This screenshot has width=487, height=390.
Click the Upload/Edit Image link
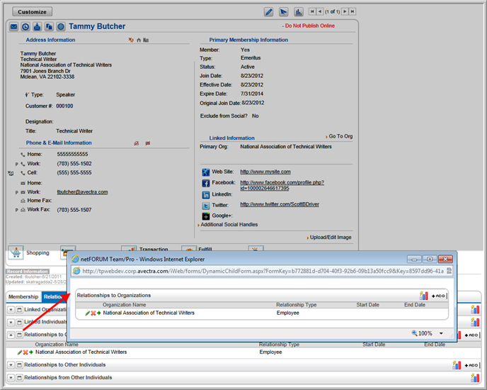pos(331,238)
